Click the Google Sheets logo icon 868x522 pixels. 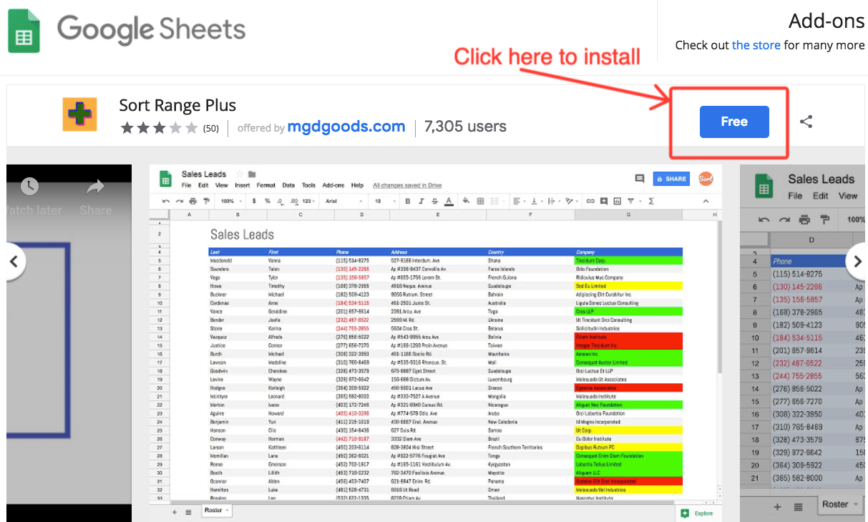[x=24, y=31]
